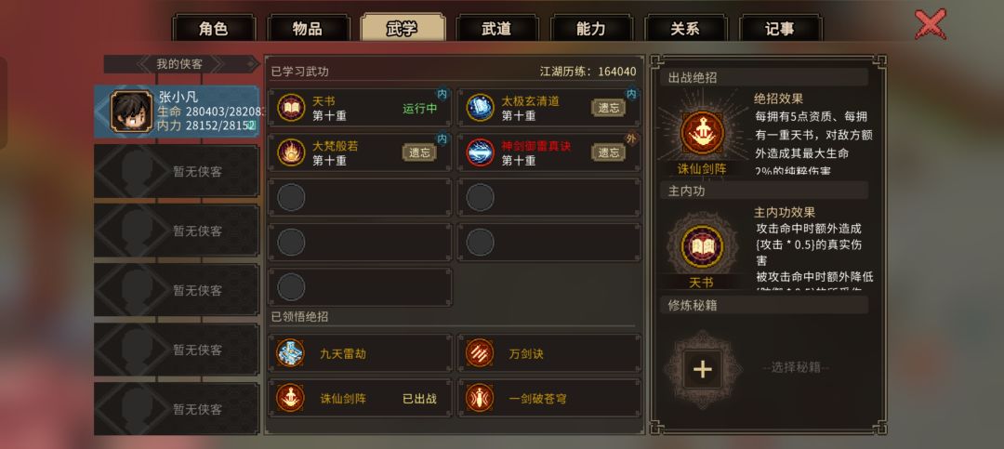Select hero 张小凡 portrait card
This screenshot has width=1004, height=449.
point(177,112)
